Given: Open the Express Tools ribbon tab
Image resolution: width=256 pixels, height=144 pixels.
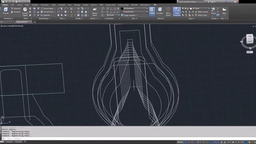Looking at the screenshot, I should (x=110, y=5).
